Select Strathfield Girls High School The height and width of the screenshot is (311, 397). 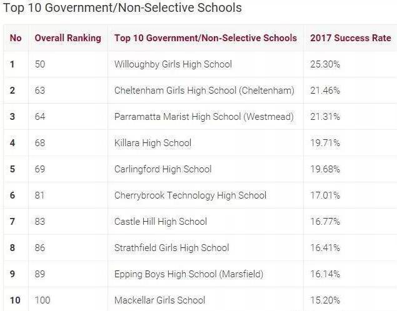(171, 248)
